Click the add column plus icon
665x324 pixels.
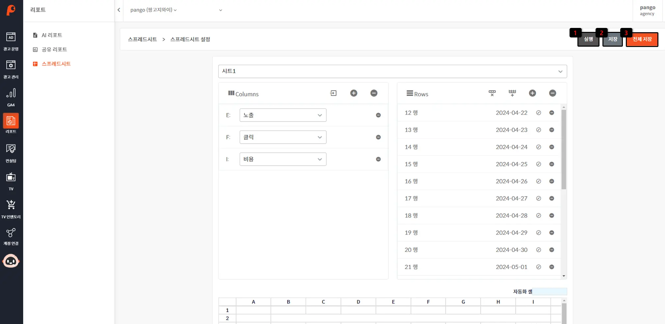pos(354,93)
